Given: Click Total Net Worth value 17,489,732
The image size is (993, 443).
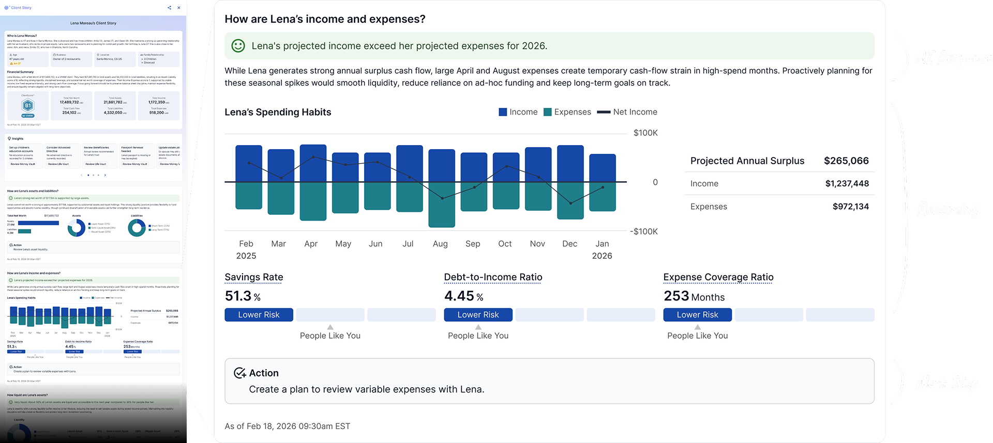Looking at the screenshot, I should pyautogui.click(x=70, y=102).
